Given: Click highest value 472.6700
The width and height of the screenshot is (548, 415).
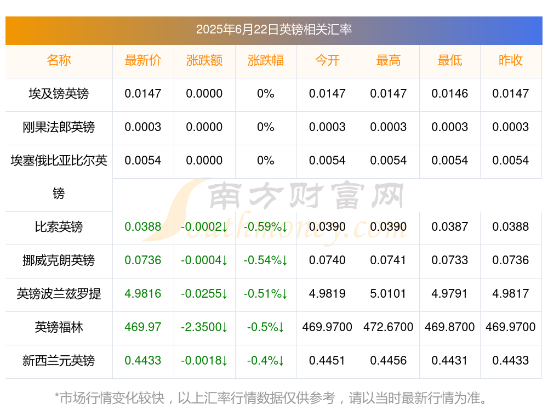Looking at the screenshot, I should (389, 327).
